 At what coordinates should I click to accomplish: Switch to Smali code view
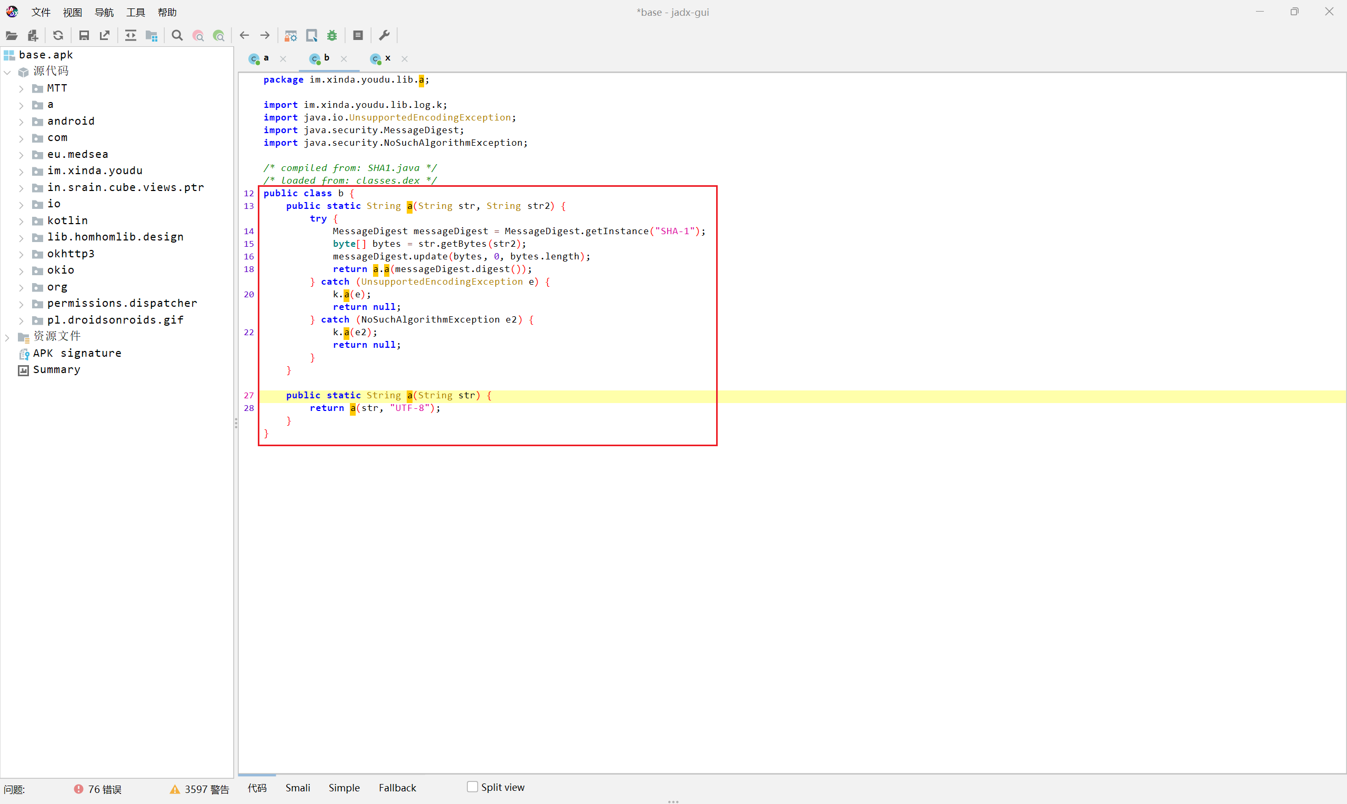click(298, 788)
